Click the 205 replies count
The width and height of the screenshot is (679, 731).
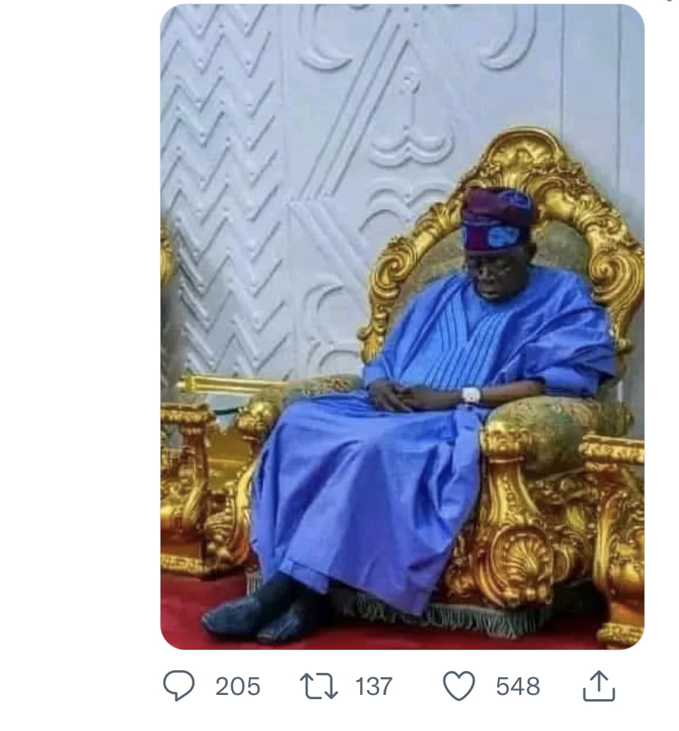point(238,686)
